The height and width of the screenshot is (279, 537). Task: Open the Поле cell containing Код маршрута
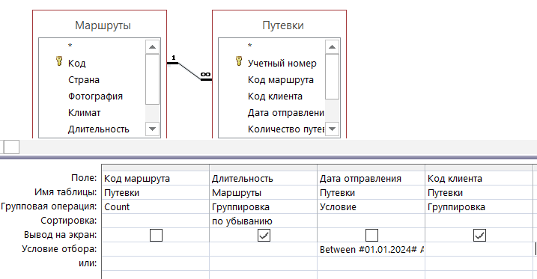pos(156,178)
